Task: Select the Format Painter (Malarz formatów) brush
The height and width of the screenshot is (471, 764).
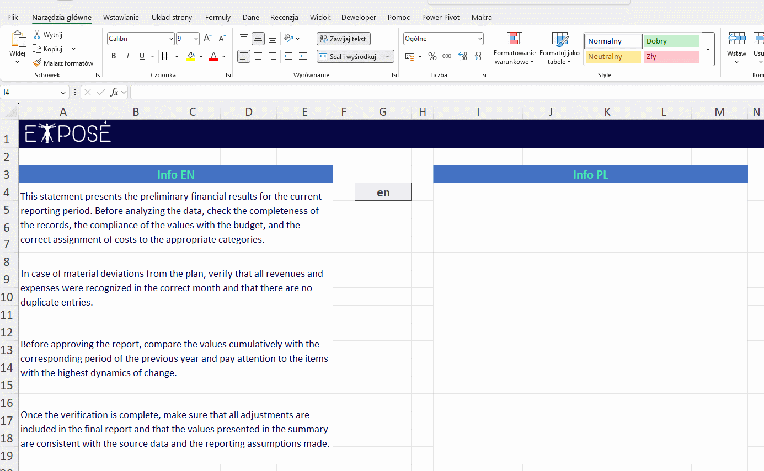Action: 37,63
